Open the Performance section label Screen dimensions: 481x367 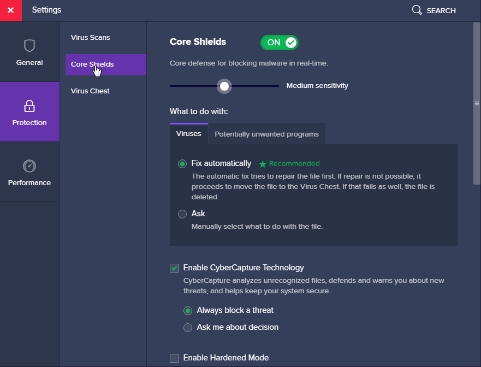point(29,183)
